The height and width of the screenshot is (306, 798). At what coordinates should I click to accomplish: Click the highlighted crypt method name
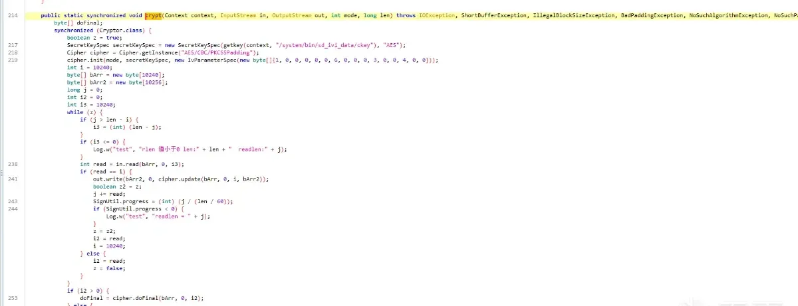coord(154,15)
